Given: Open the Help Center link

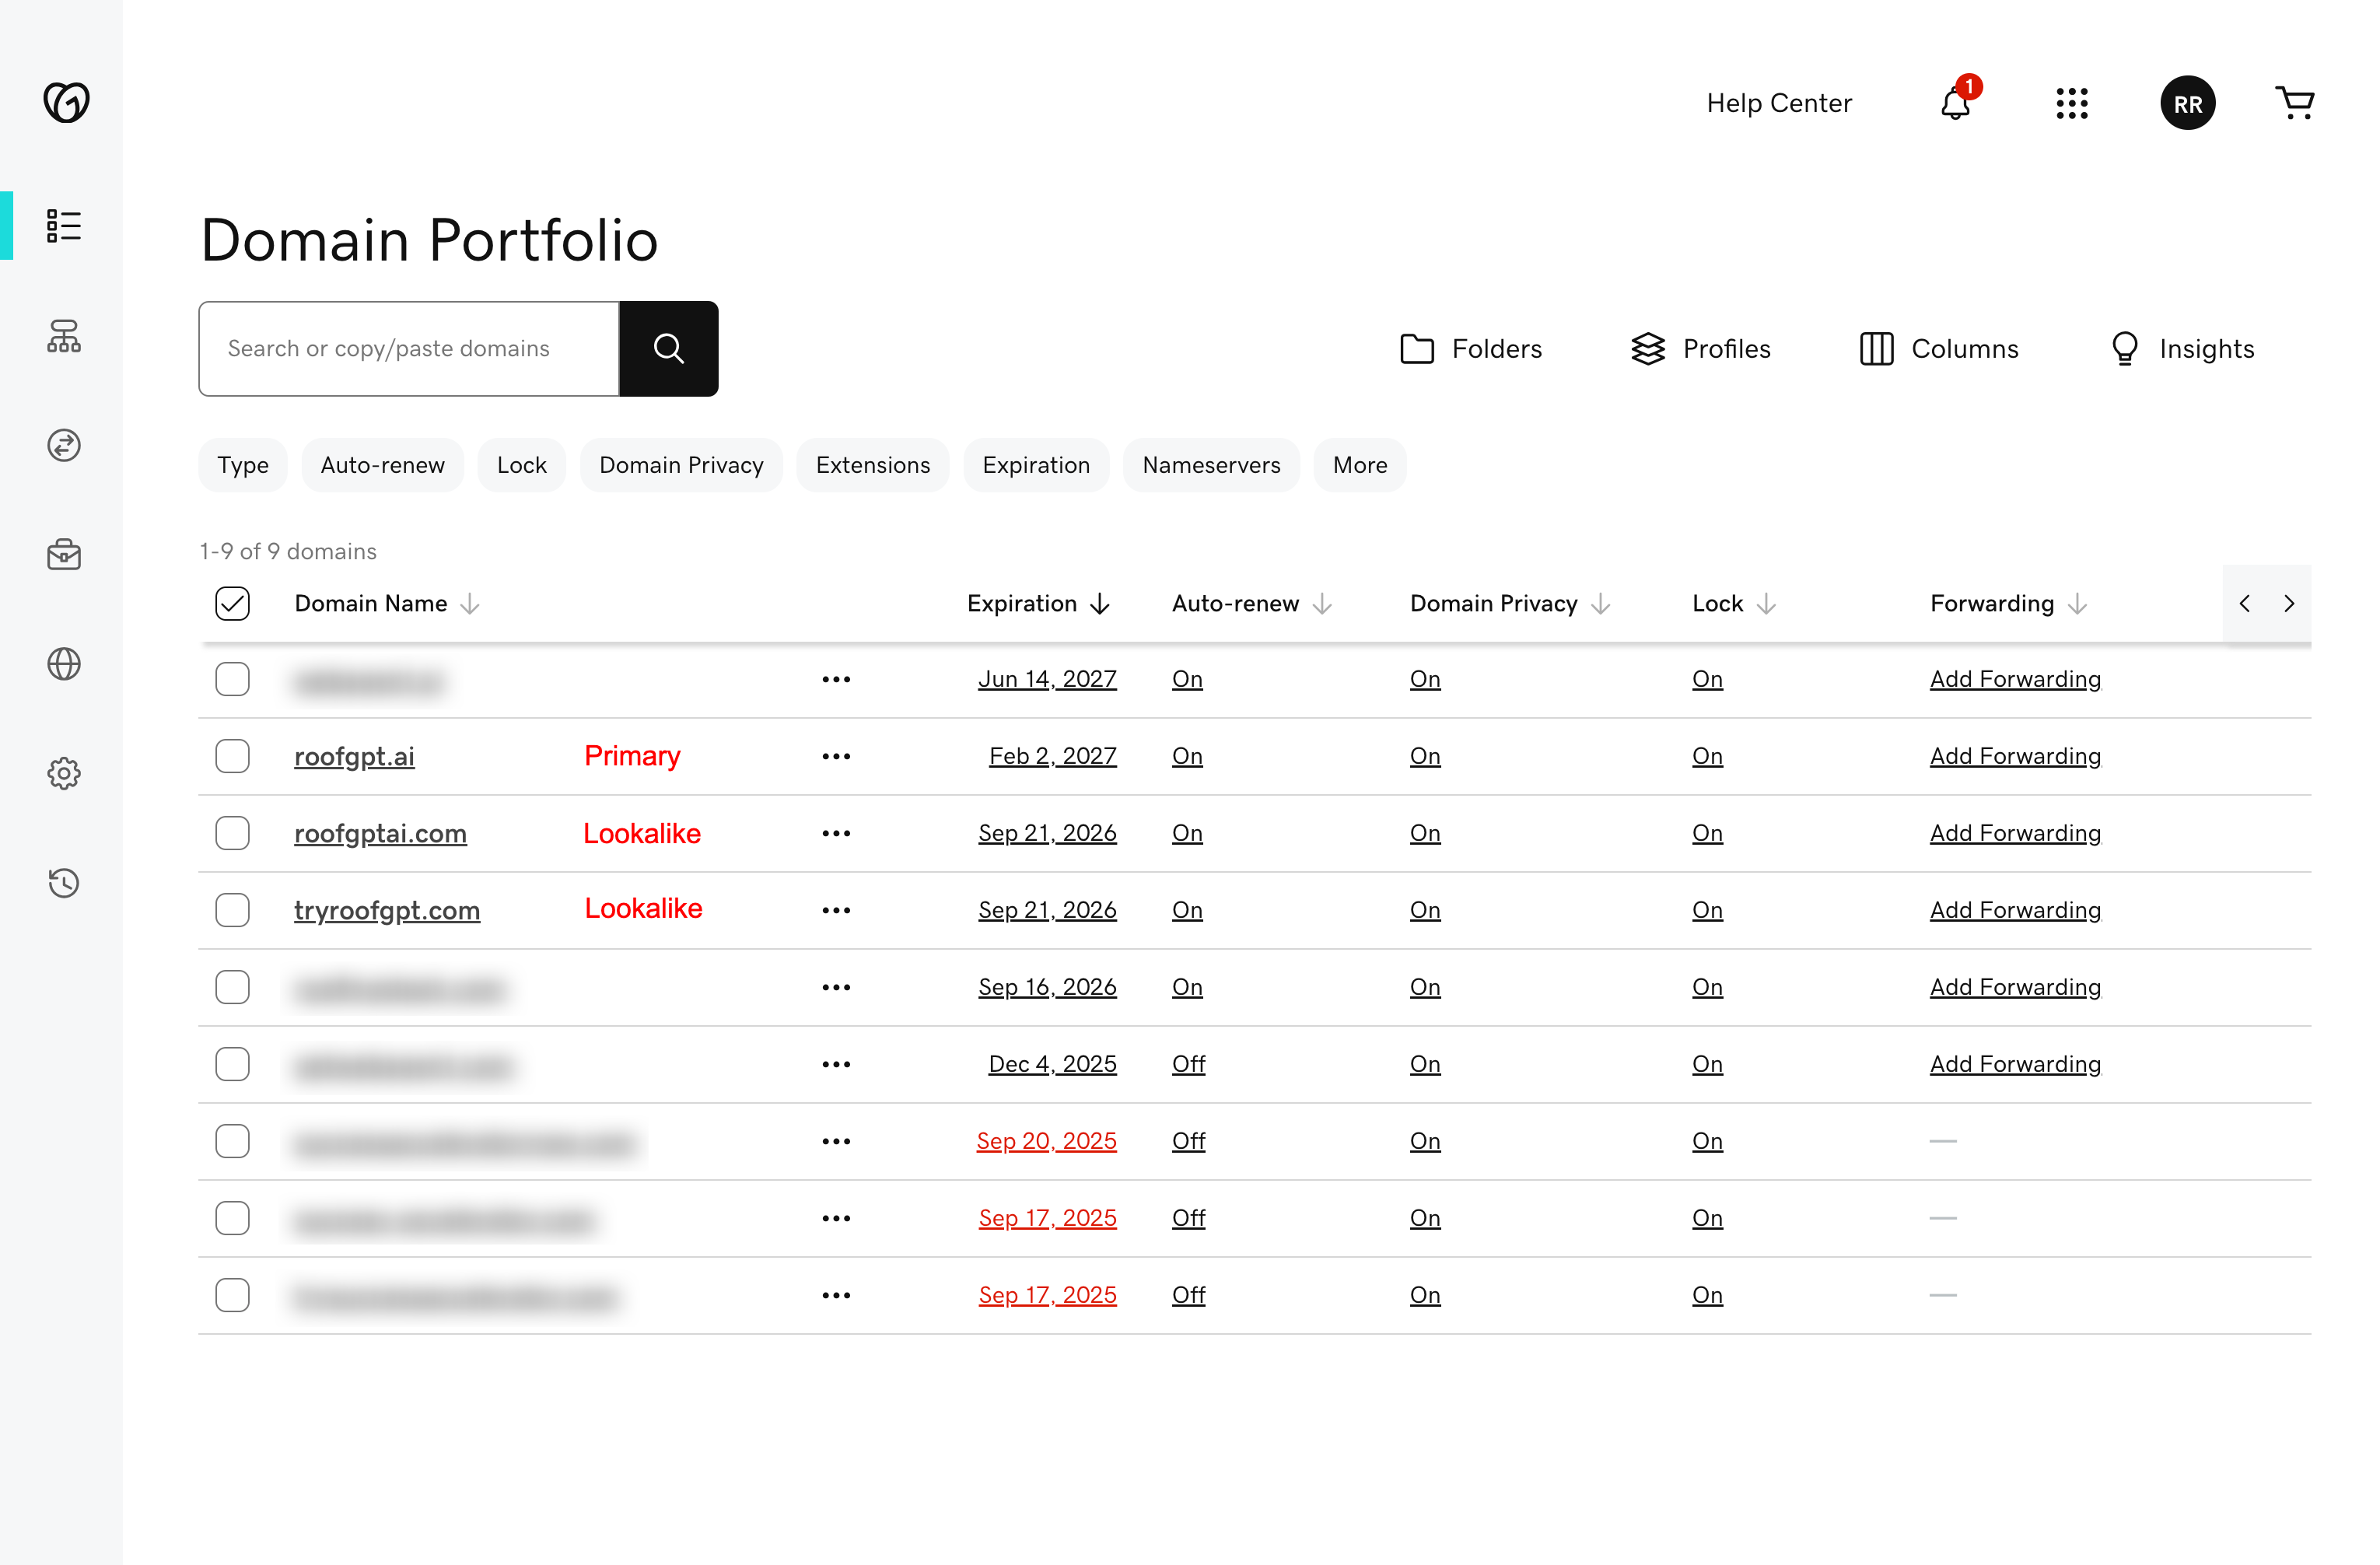Looking at the screenshot, I should [1779, 103].
